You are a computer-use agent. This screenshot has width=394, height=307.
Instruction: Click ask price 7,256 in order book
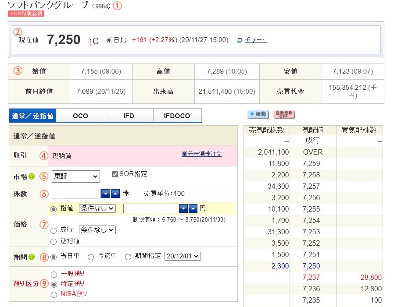(312, 198)
